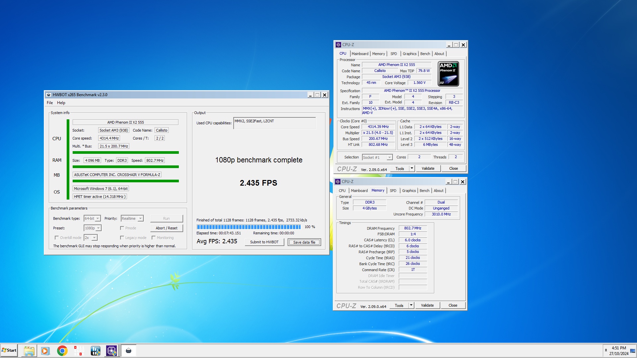
Task: Click the HWBOT x265 title bar icon
Action: [49, 95]
